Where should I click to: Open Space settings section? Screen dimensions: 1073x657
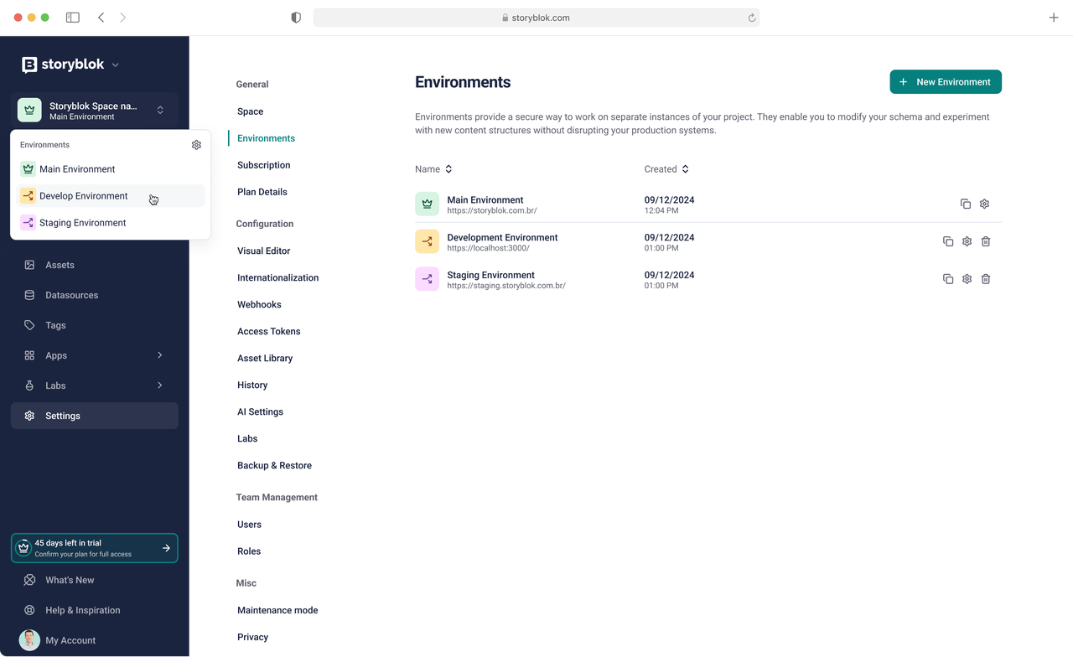(x=250, y=111)
